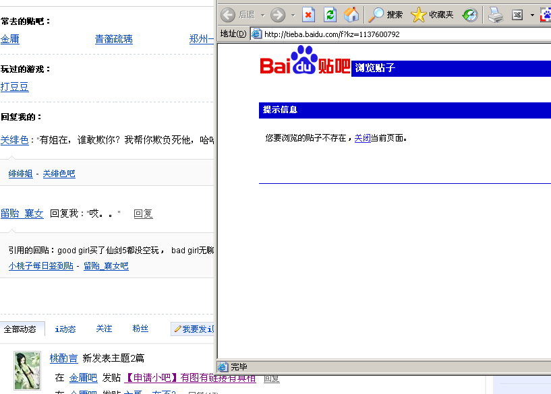Click the Forward arrow button
This screenshot has height=394, width=551.
[278, 15]
